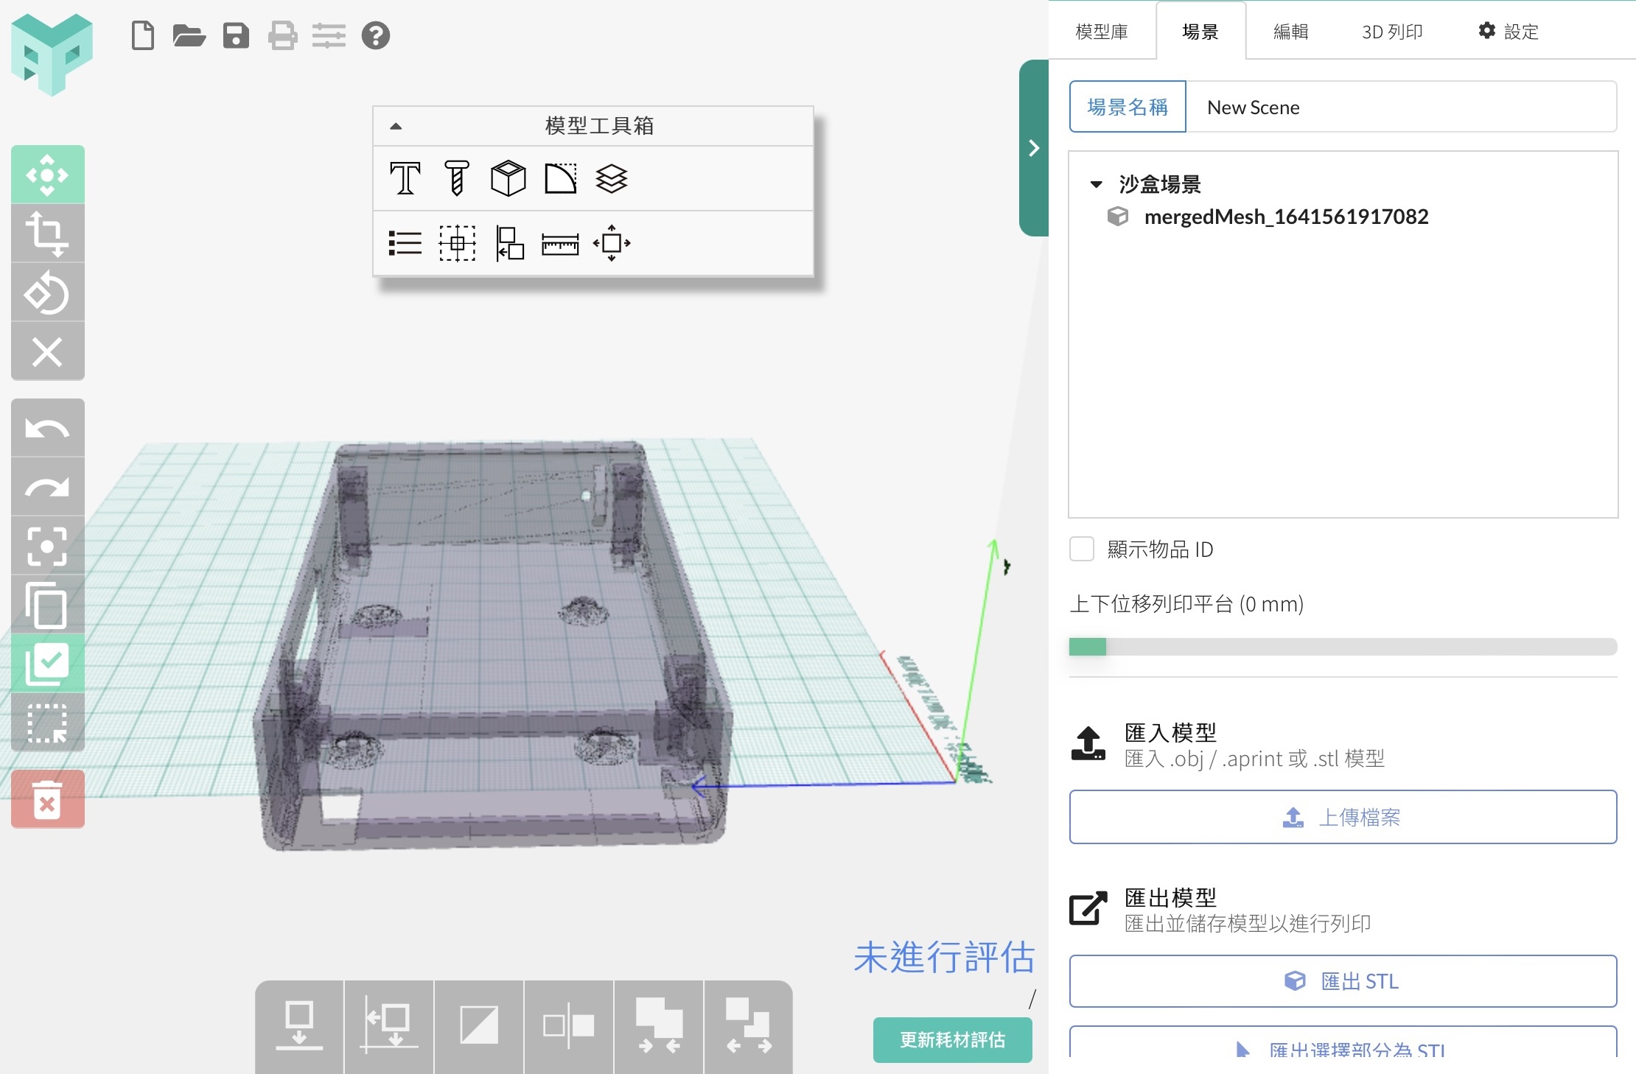This screenshot has width=1636, height=1074.
Task: Click the drop-to-platform icon in bottom toolbar
Action: pos(299,1025)
